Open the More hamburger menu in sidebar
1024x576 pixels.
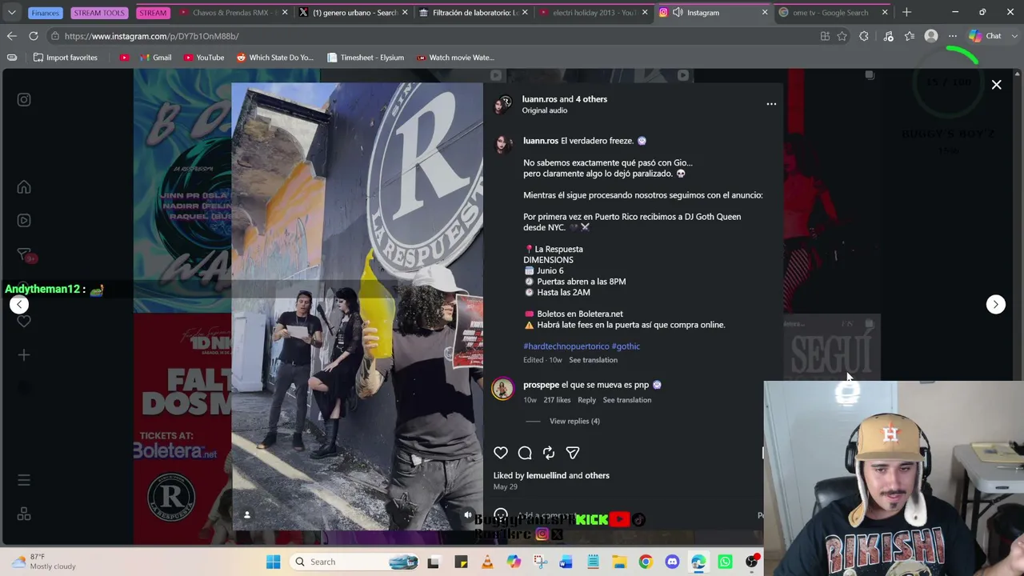pyautogui.click(x=24, y=480)
